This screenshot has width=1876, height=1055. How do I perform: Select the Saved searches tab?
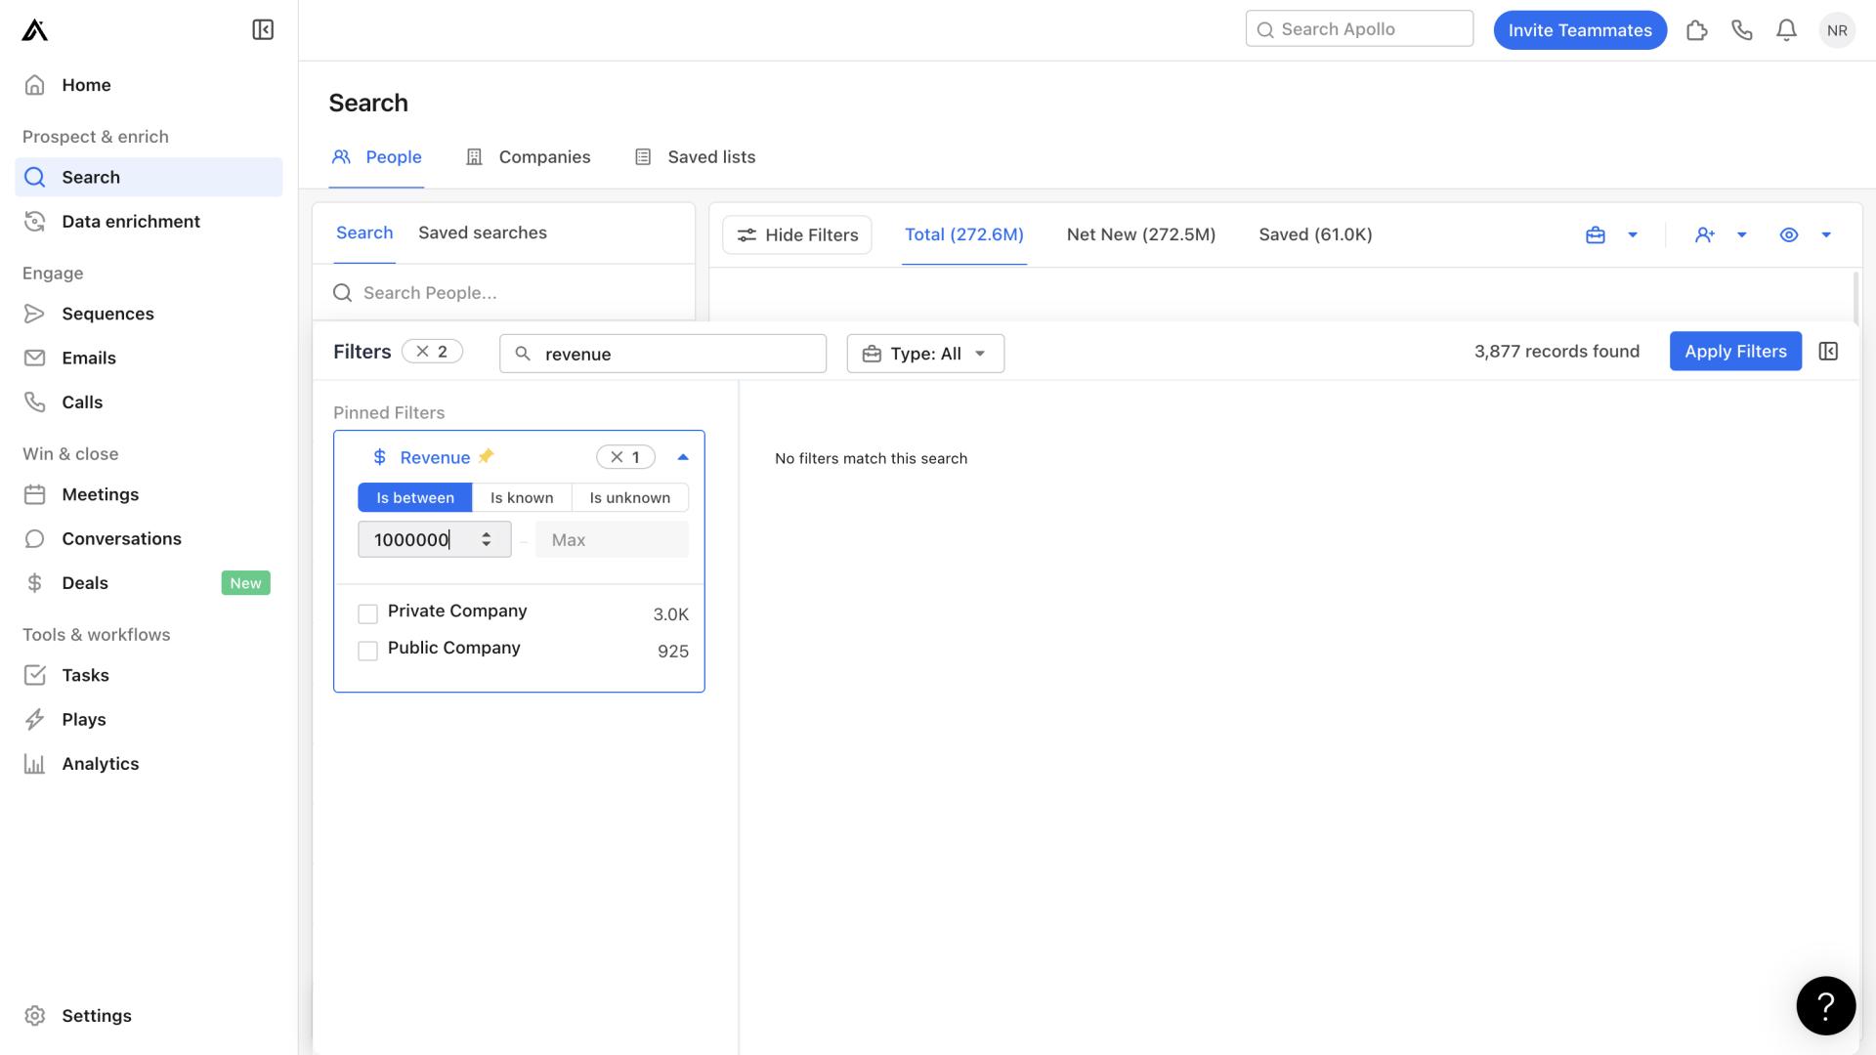coord(482,232)
